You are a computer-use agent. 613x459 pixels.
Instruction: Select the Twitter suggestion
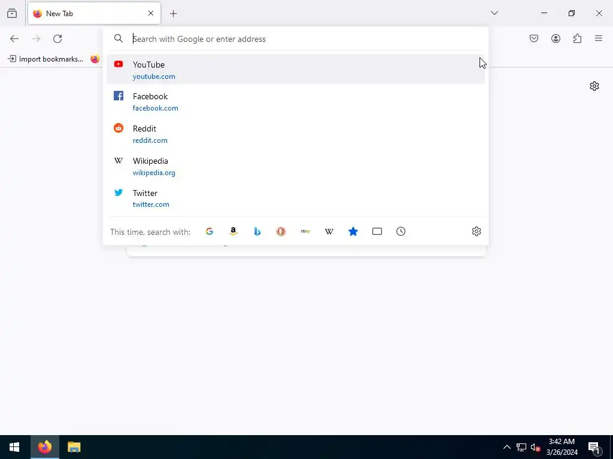(296, 198)
